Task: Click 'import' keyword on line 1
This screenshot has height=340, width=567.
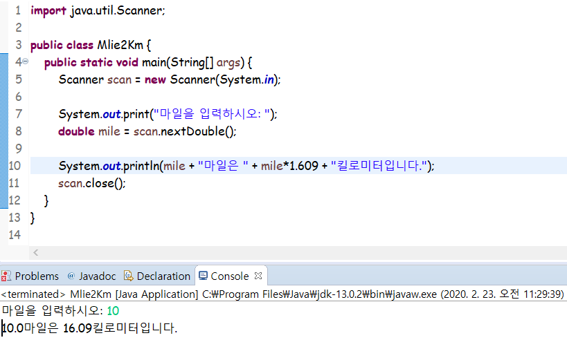Action: pyautogui.click(x=48, y=10)
